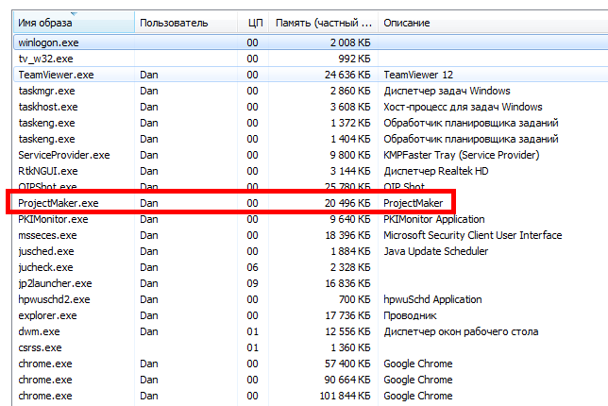Select the jucheck.exe process
Viewport: 608px width, 406px height.
311,267
